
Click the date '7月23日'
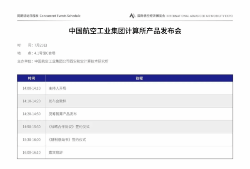pos(41,45)
